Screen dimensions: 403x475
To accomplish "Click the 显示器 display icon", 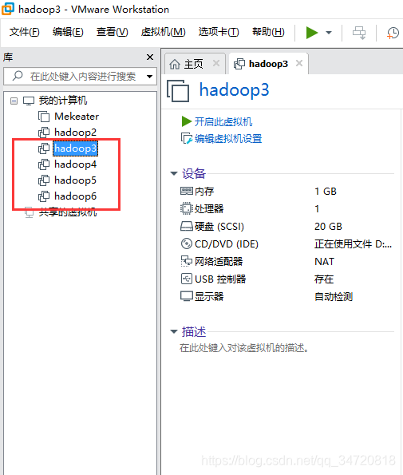I will [x=187, y=296].
